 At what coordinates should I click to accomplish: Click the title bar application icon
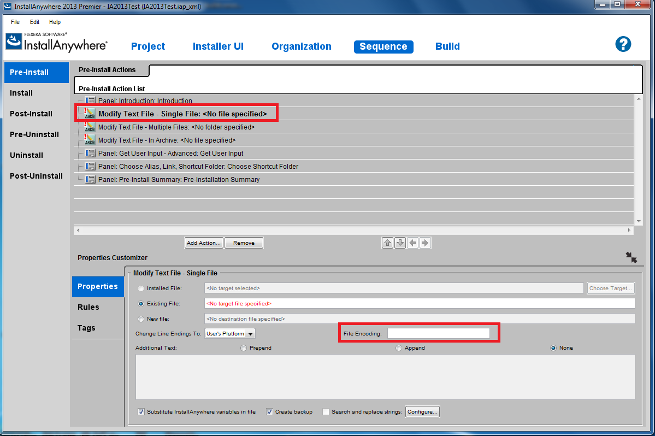coord(7,6)
